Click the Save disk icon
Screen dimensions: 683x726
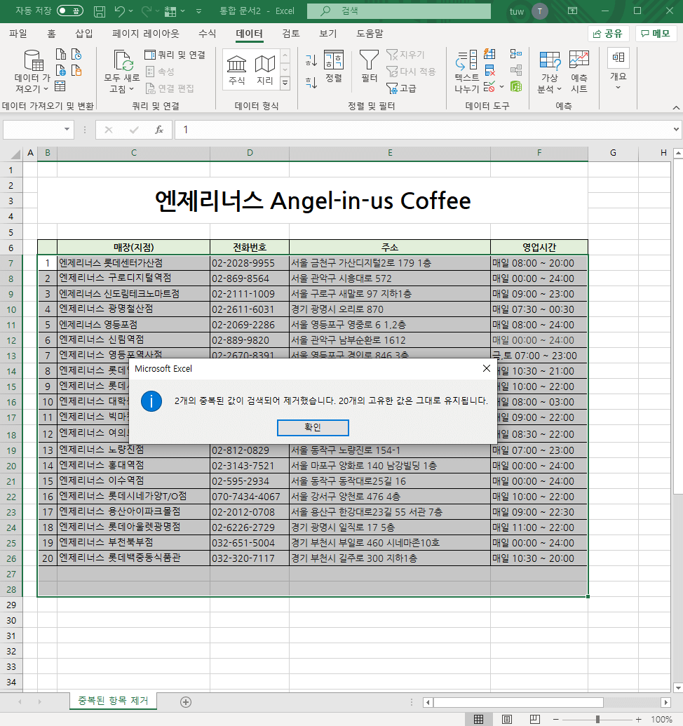(100, 11)
